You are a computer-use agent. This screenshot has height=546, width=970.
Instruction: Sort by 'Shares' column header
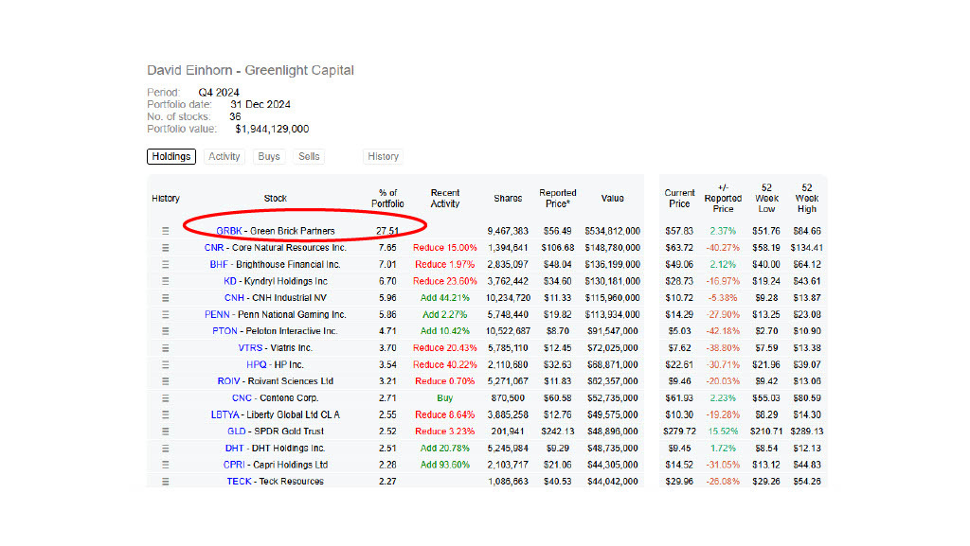(x=508, y=199)
